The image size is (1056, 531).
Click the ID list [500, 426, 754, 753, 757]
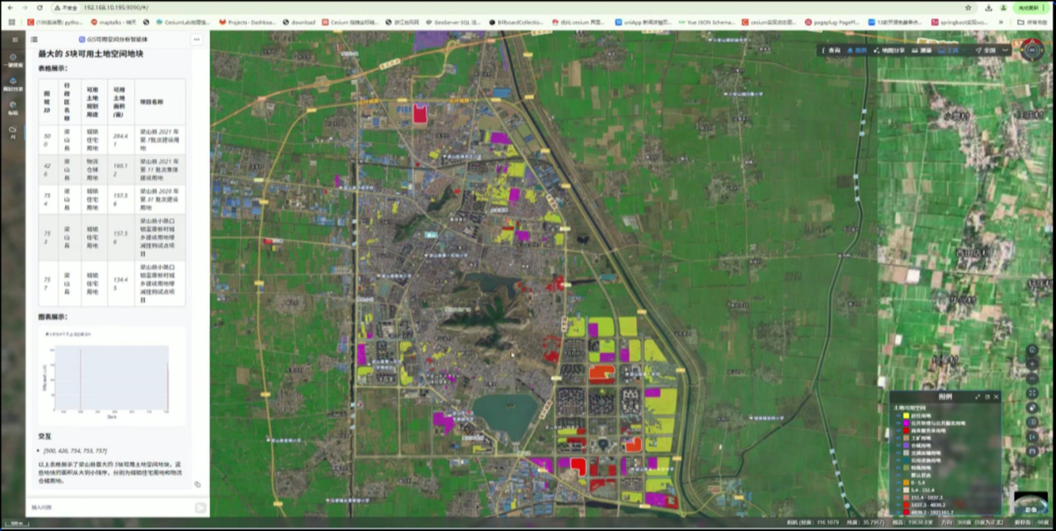[x=75, y=449]
